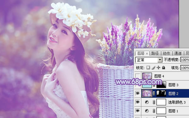Click adjustment icon of 选取颜色 3 layer
189x118 pixels.
pyautogui.click(x=147, y=102)
